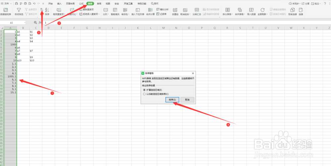This screenshot has height=166, width=331.
Task: Click the fx insert function icon
Action: [40, 22]
